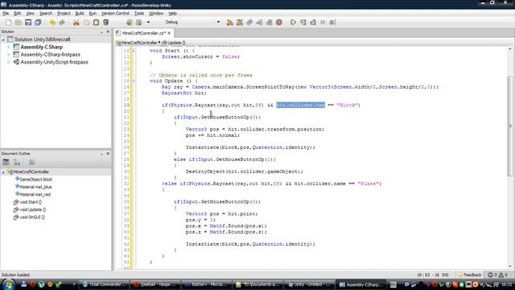The width and height of the screenshot is (515, 290).
Task: Open the Help menu
Action: point(172,14)
